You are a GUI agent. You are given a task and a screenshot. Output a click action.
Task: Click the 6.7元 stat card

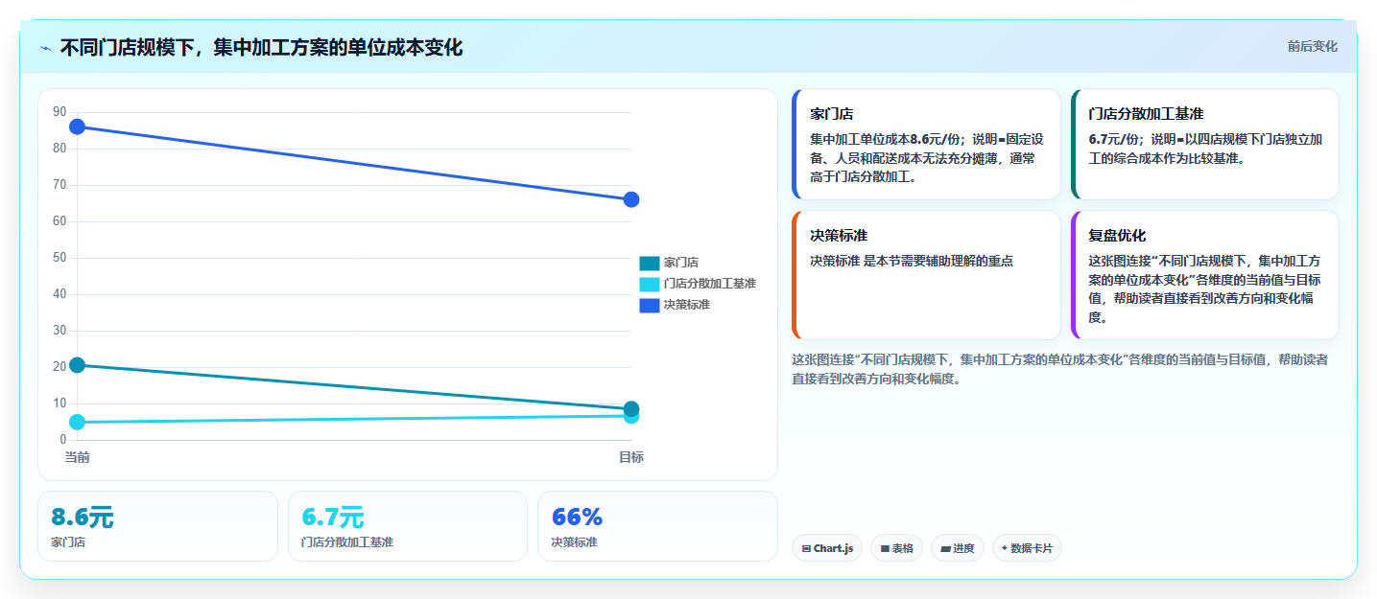coord(408,526)
